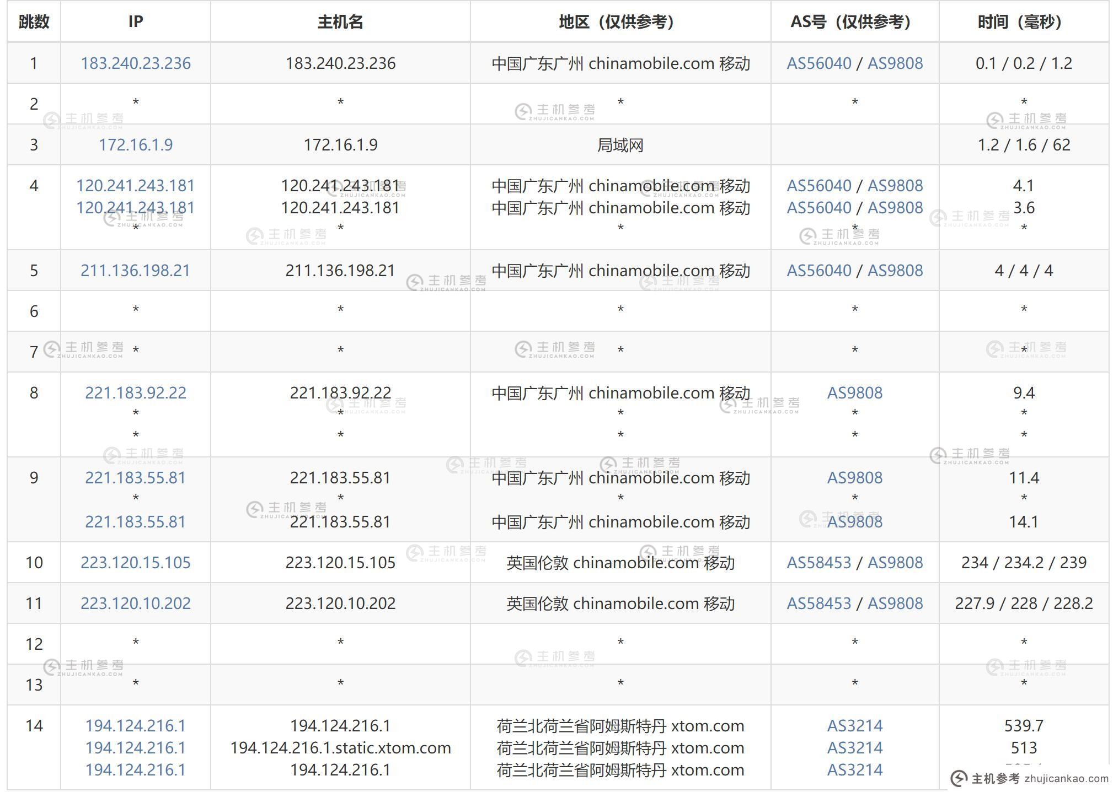This screenshot has height=792, width=1113.
Task: Select hostname cell 223.120.10.202
Action: (340, 604)
